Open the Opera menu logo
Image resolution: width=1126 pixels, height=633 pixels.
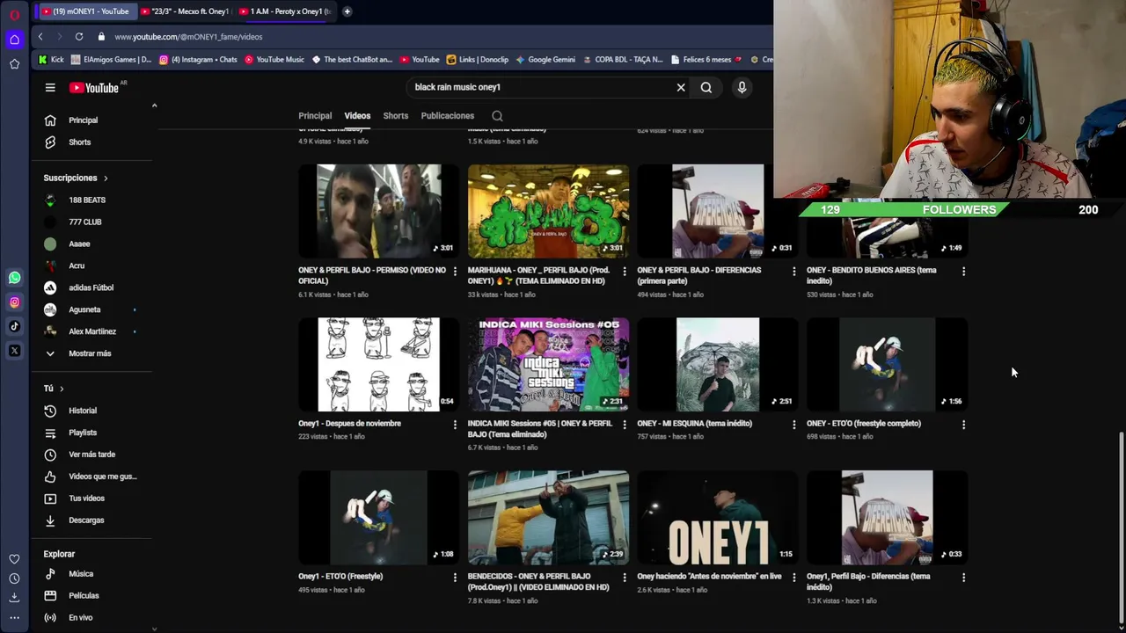click(15, 14)
